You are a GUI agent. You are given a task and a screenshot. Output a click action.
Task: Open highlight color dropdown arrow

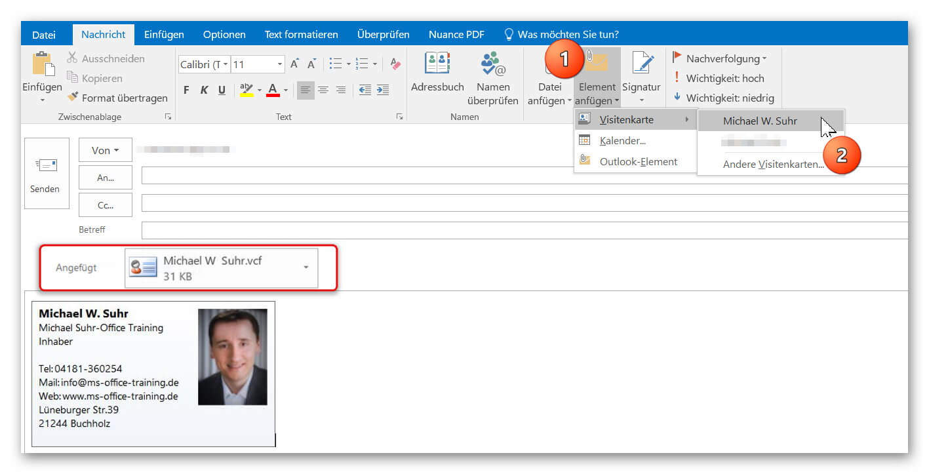tap(260, 90)
